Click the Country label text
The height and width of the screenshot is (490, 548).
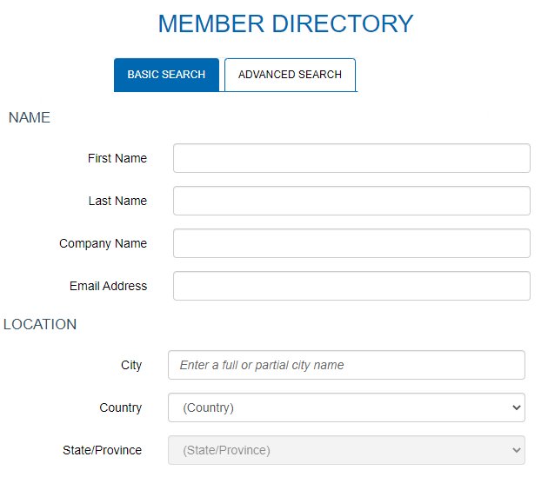pos(121,407)
